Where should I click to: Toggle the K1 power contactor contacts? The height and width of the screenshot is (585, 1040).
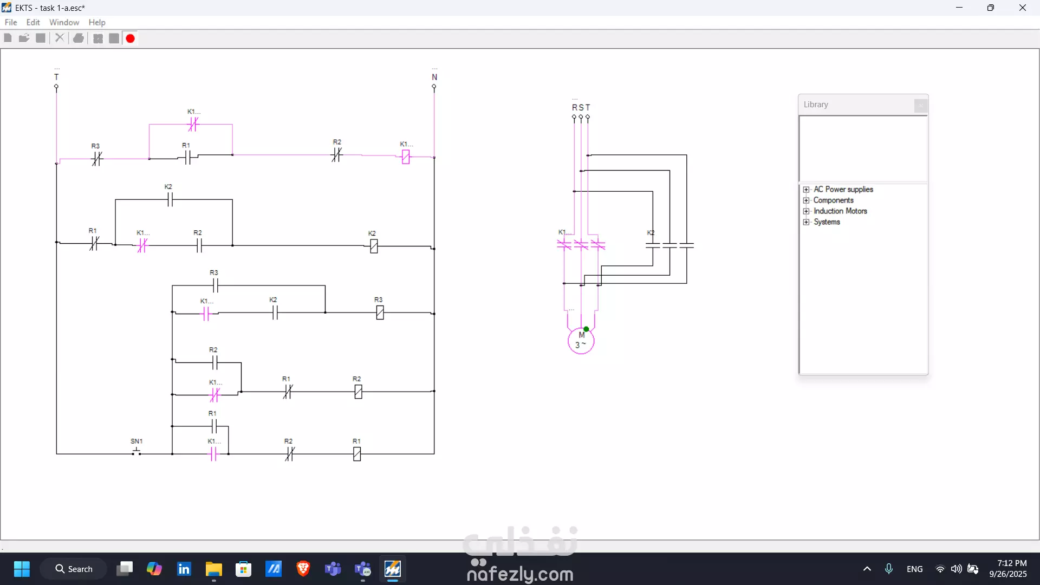click(581, 245)
